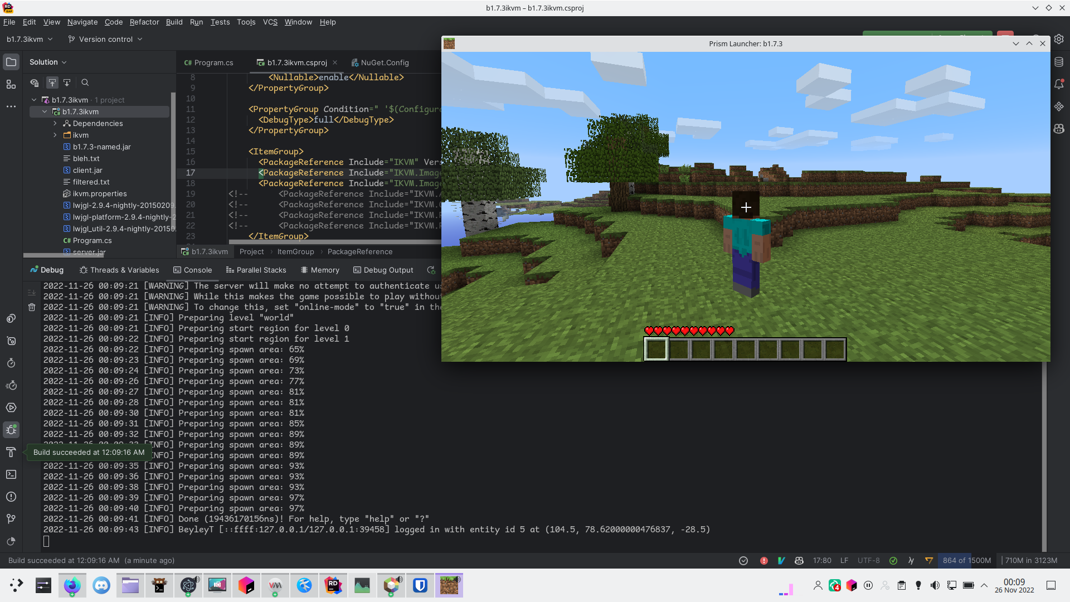Clear the console output with trash icon
This screenshot has height=602, width=1070.
click(x=32, y=307)
